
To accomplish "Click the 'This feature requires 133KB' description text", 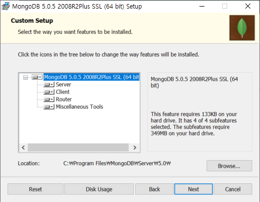I will (x=194, y=124).
